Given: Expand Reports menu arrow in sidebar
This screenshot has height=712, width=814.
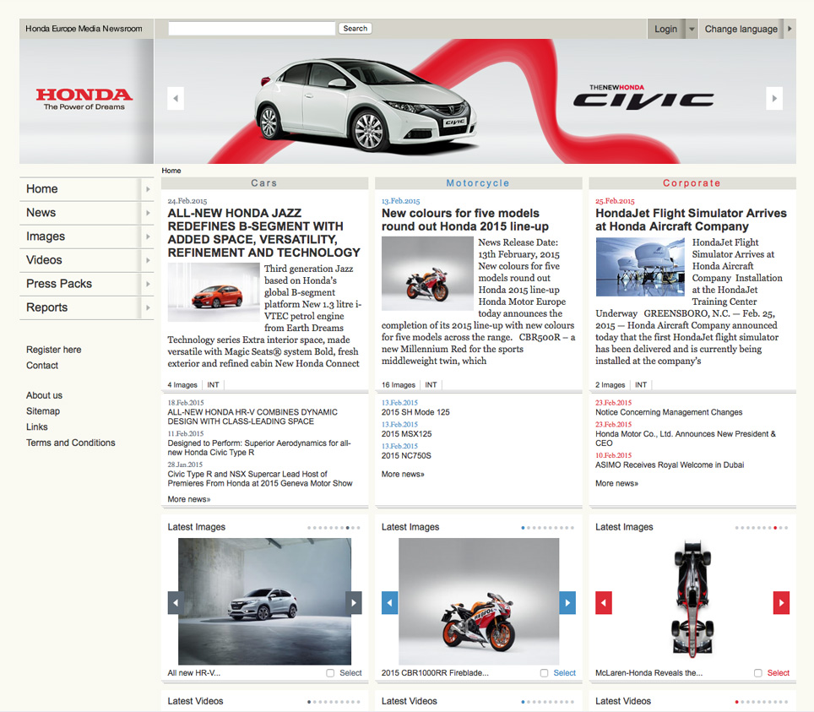Looking at the screenshot, I should point(148,308).
